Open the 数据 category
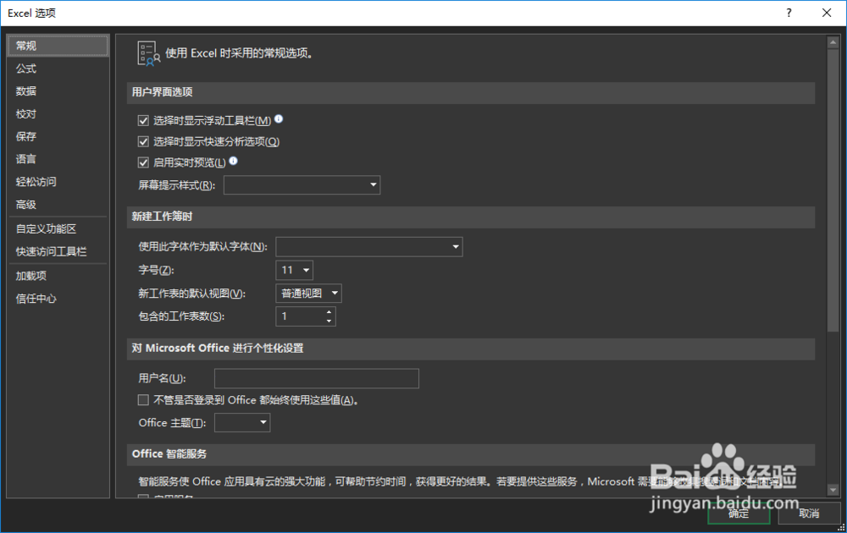847x533 pixels. (x=58, y=91)
